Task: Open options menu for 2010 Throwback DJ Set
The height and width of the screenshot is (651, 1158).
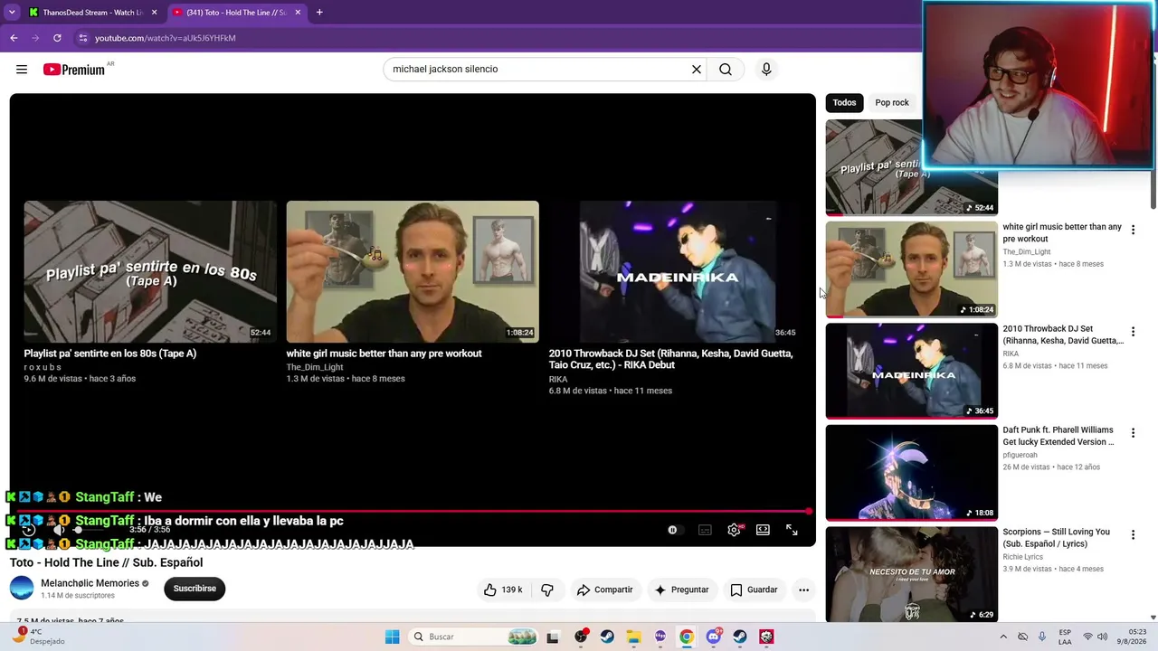Action: click(x=1133, y=332)
